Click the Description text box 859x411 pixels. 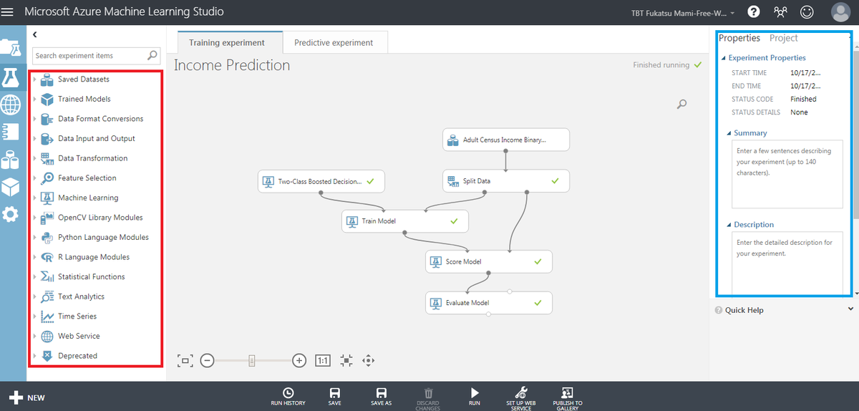(x=787, y=263)
